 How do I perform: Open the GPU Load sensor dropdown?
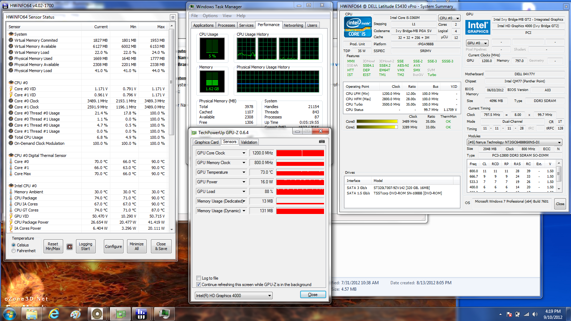click(244, 192)
